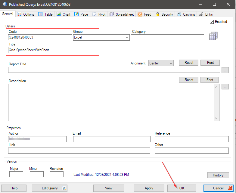Close the Published Query dialog
This screenshot has width=236, height=193.
tap(228, 4)
